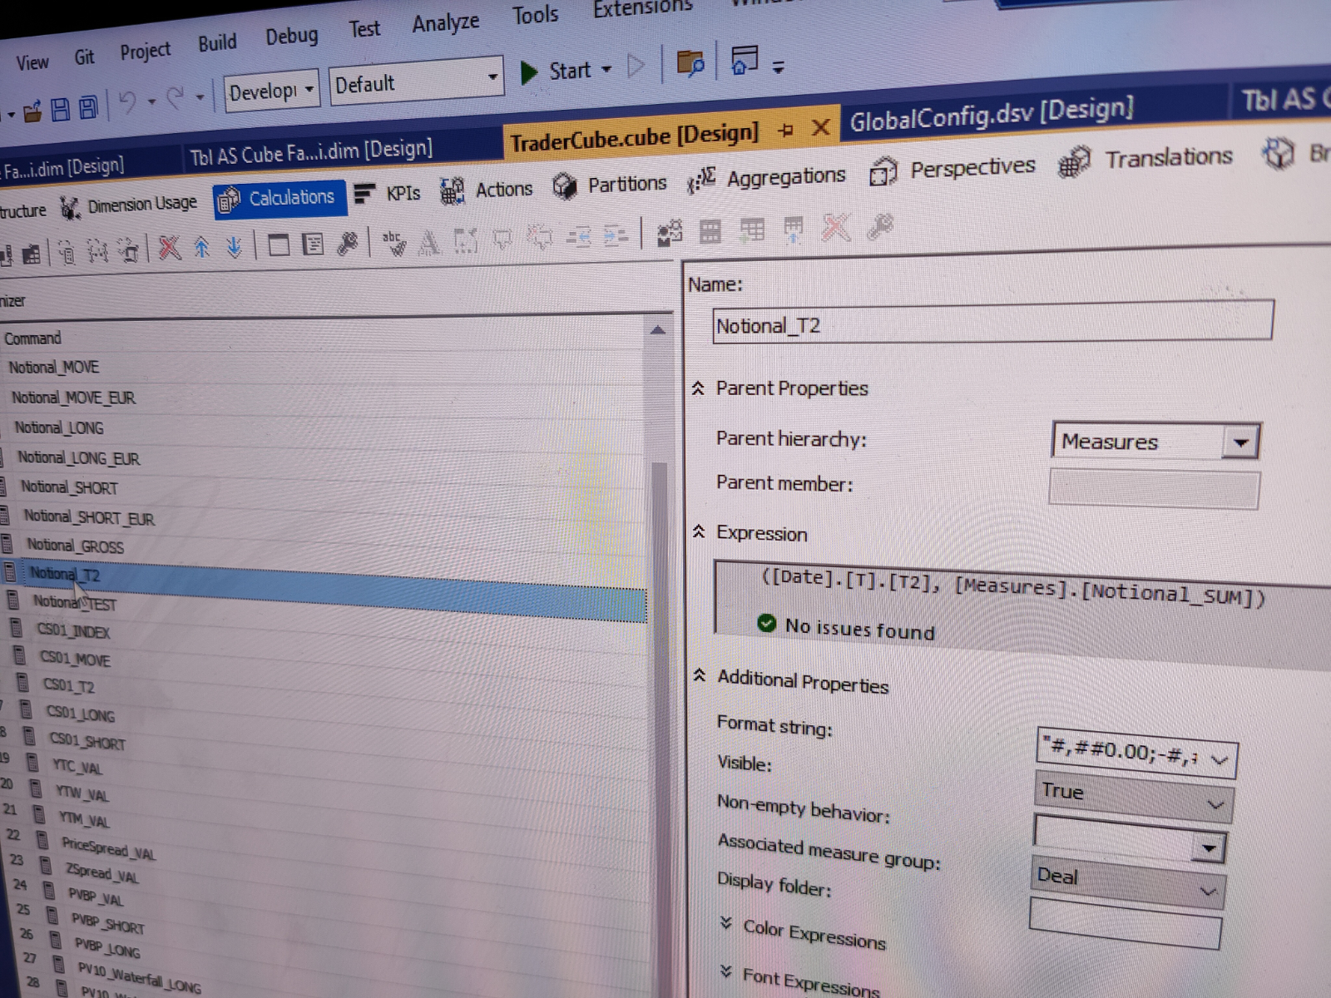Expand the Color Expressions section
This screenshot has height=998, width=1331.
[x=726, y=922]
